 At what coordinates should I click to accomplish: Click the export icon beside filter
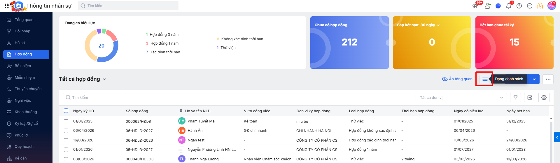pyautogui.click(x=530, y=98)
